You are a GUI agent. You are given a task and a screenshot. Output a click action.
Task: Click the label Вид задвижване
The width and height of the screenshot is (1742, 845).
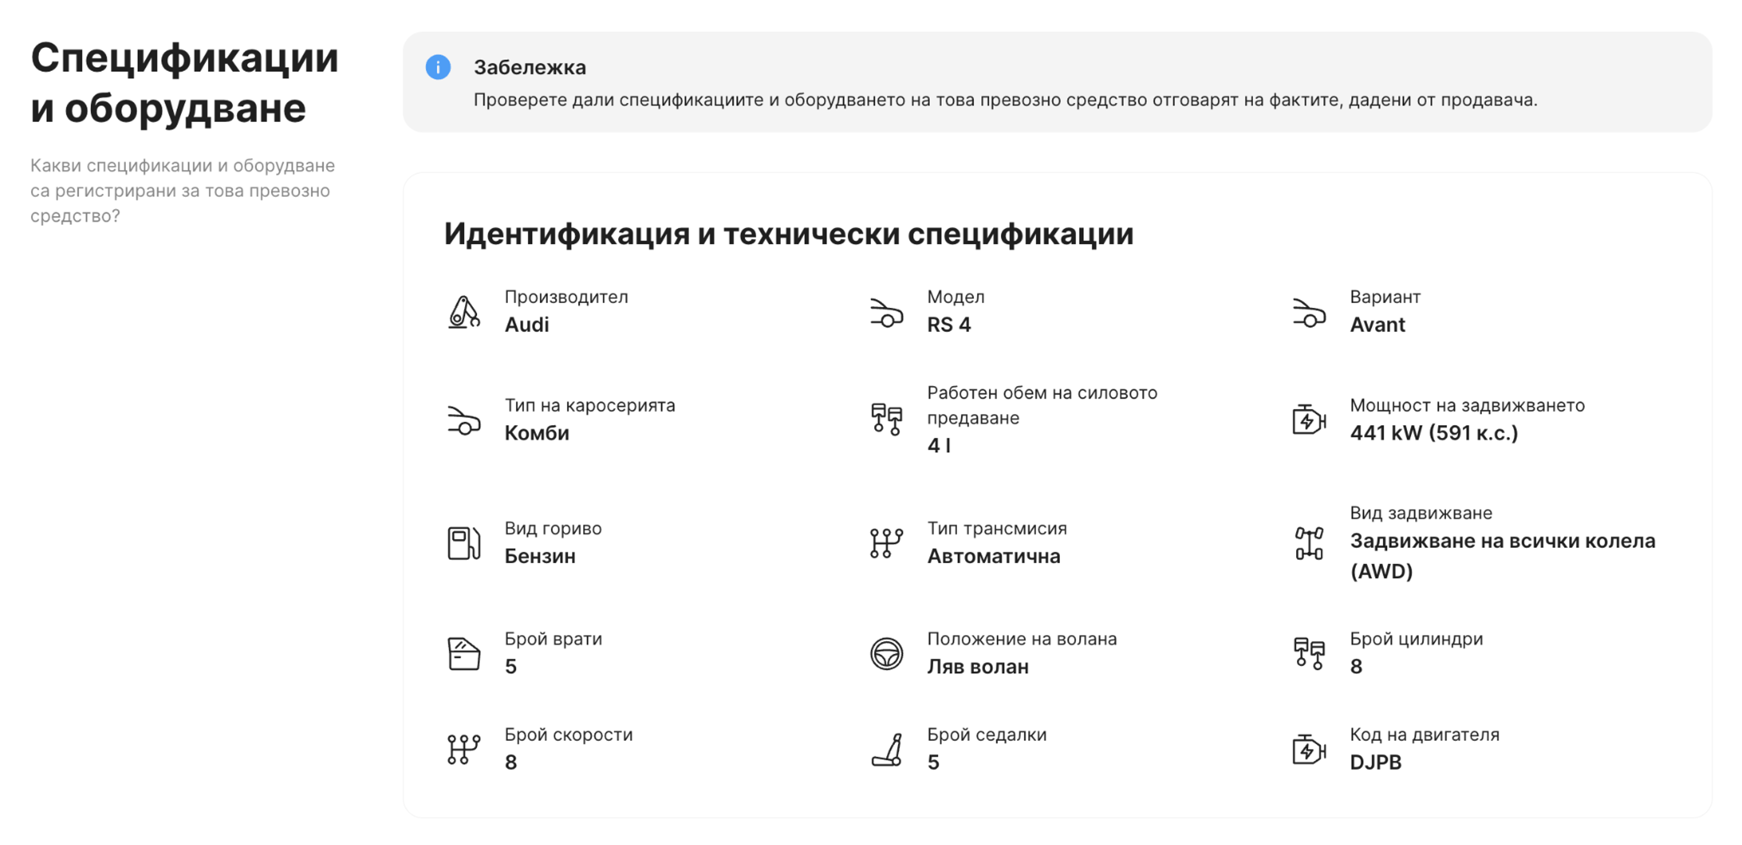click(1421, 512)
